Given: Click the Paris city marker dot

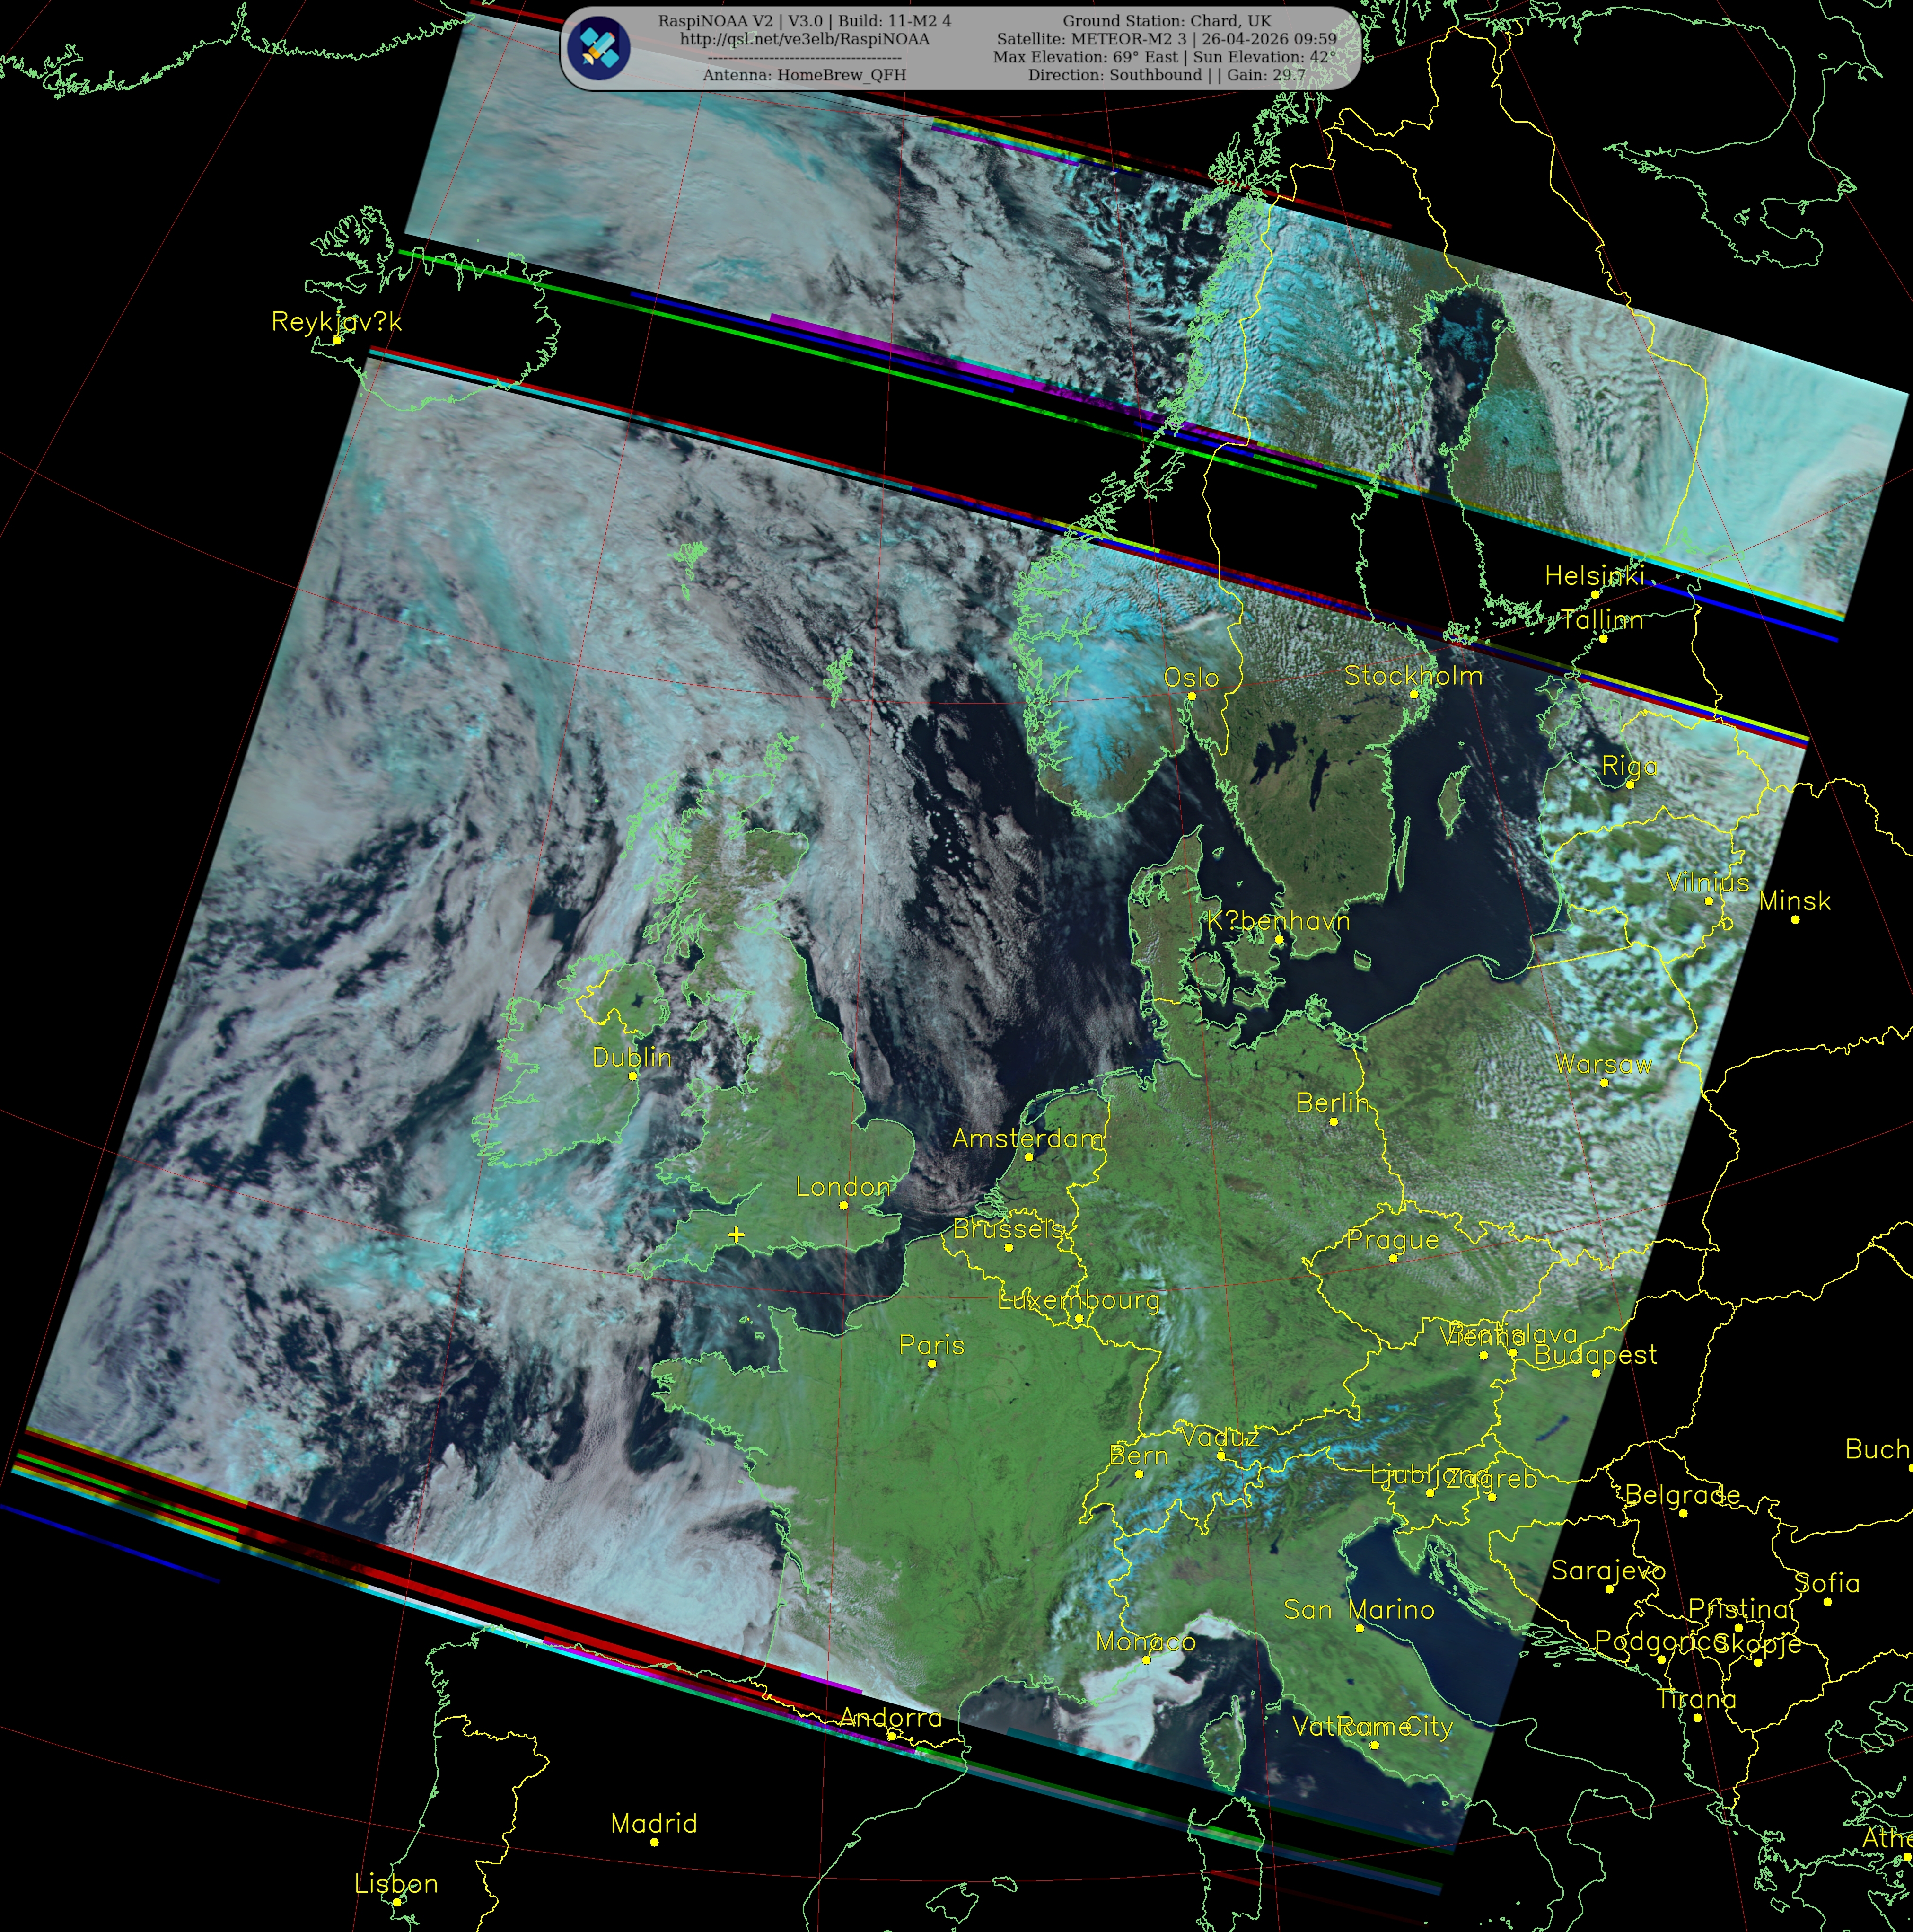Looking at the screenshot, I should [x=931, y=1364].
